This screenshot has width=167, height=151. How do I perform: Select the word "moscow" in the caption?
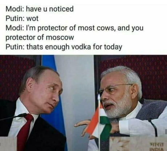60,38
